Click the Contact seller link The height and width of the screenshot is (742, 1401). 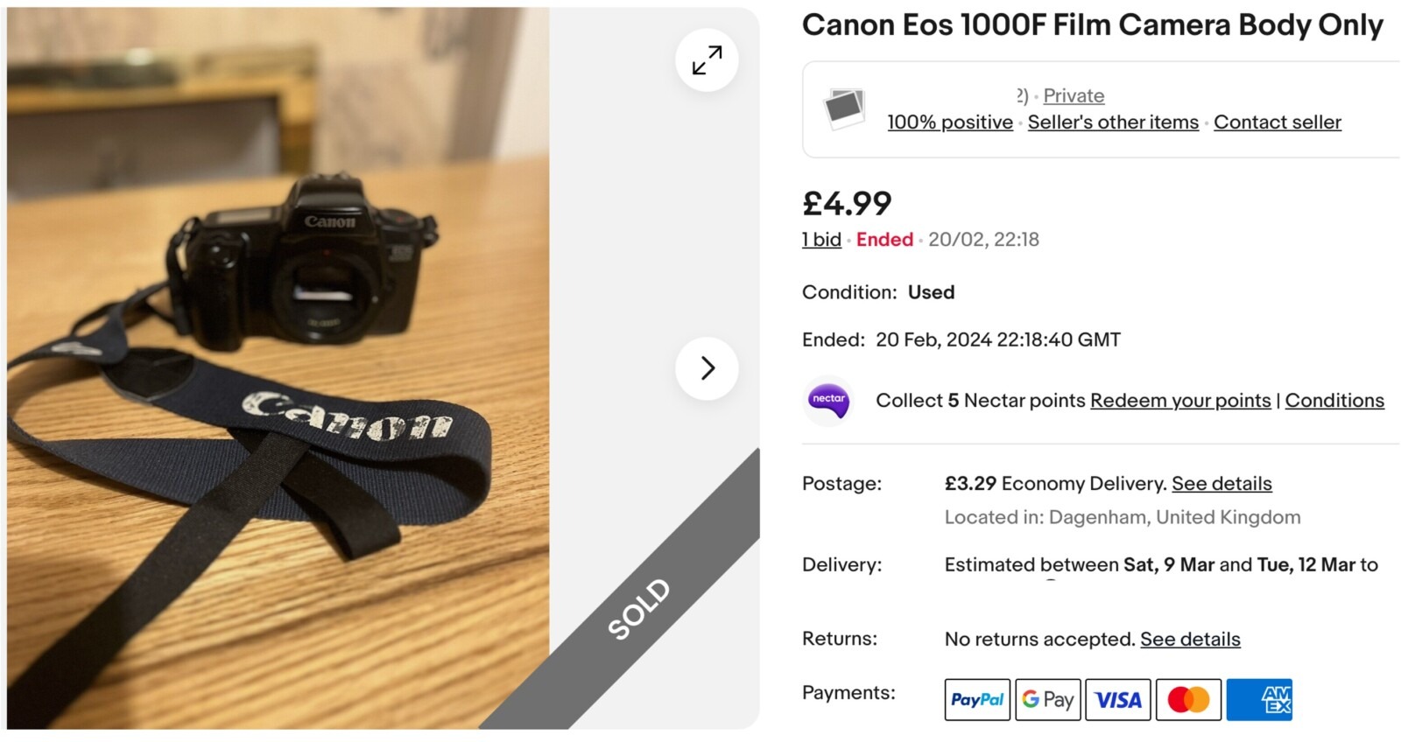point(1277,122)
